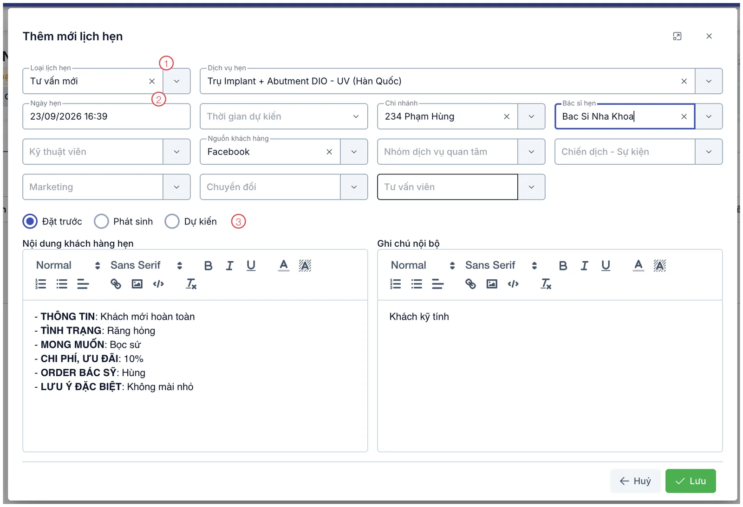Expand the dialog to fullscreen

[x=677, y=36]
